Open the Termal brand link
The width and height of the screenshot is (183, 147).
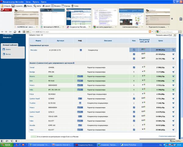coord(32,67)
